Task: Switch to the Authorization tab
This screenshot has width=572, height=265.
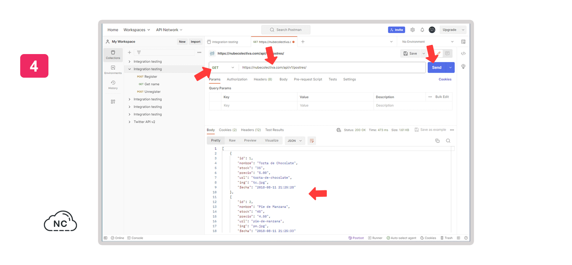Action: [x=237, y=79]
